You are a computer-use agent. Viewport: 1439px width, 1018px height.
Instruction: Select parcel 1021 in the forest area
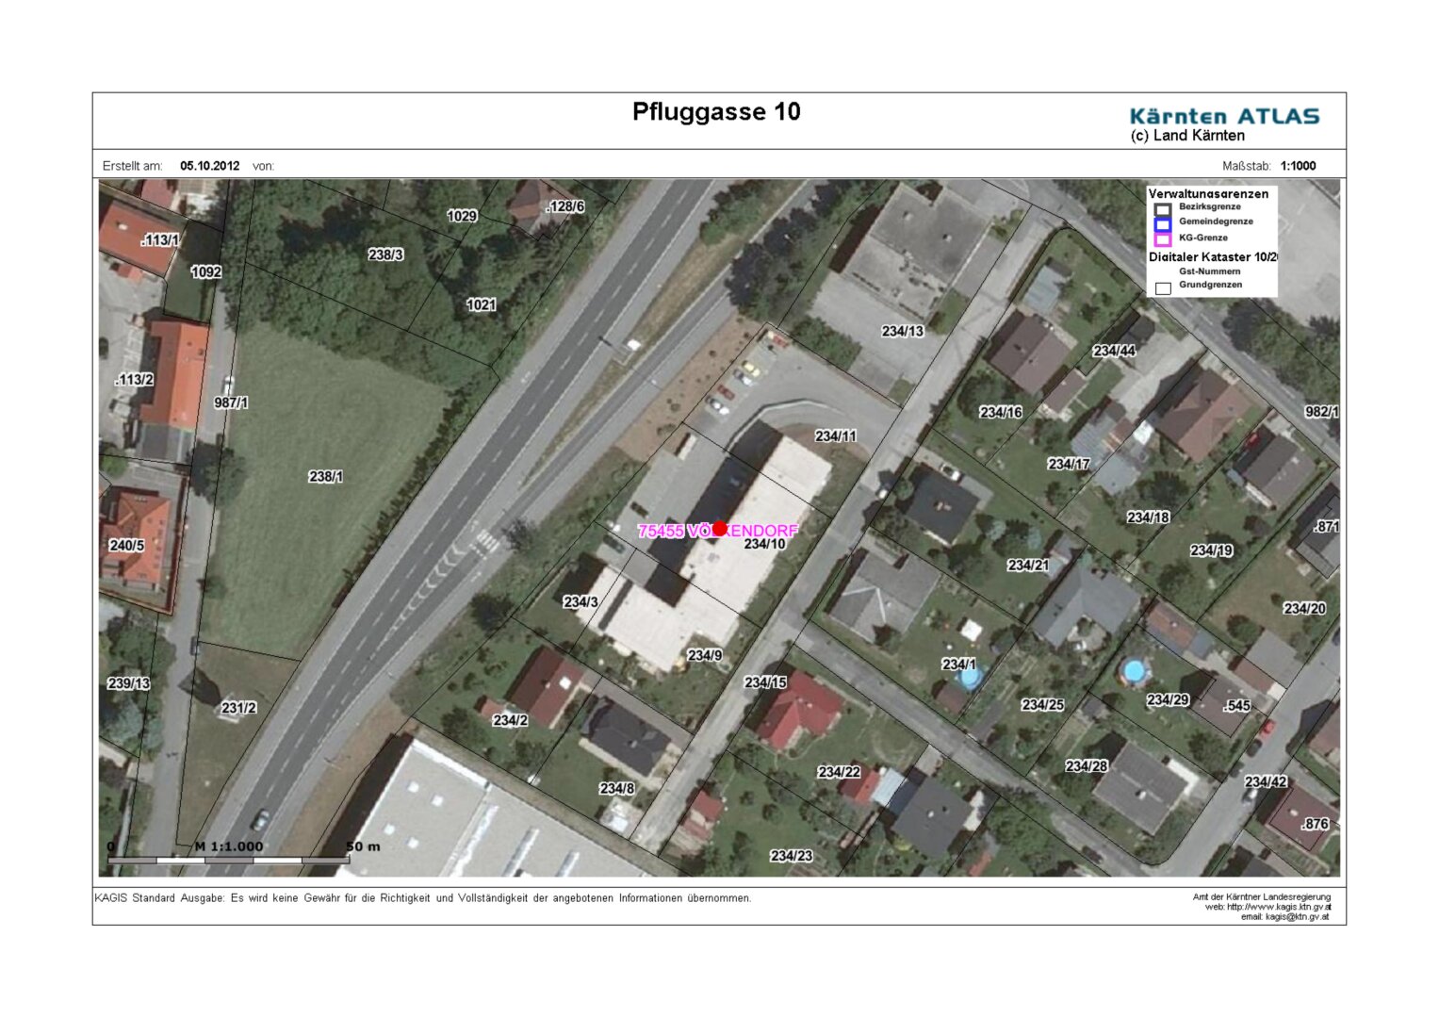tap(481, 304)
